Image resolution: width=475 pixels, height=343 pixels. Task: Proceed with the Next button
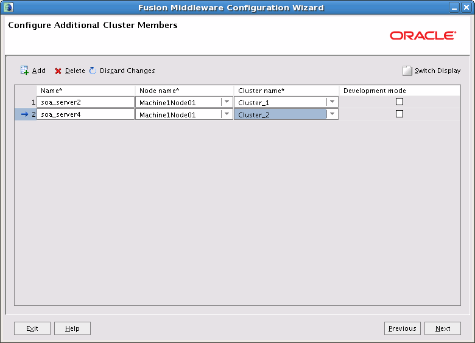click(443, 328)
